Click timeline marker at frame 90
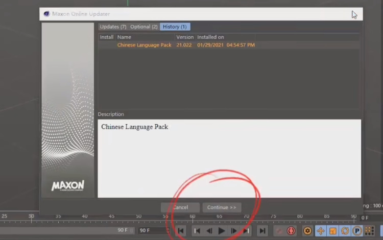 (x=354, y=217)
